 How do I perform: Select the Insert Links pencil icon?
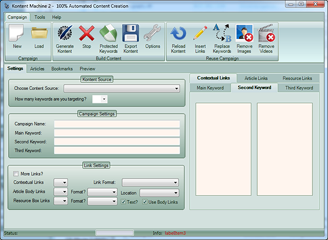point(200,33)
